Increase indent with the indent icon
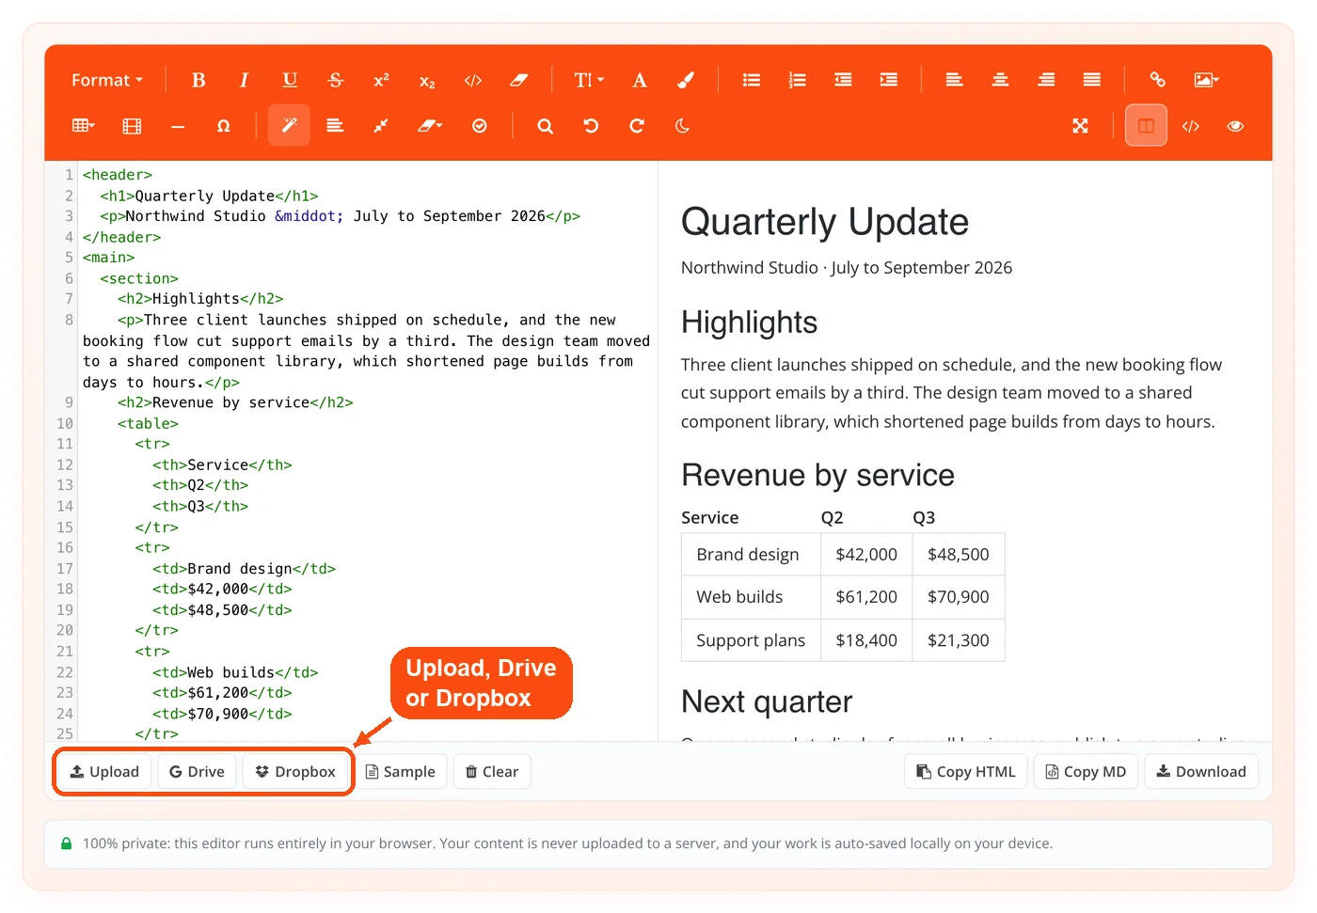 click(x=889, y=80)
